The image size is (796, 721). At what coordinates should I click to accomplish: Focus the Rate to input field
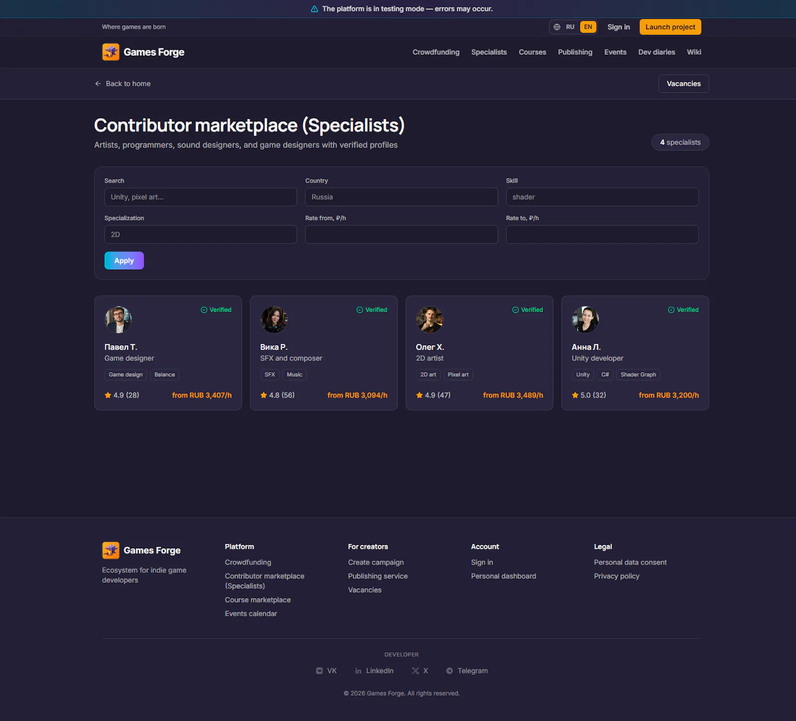pyautogui.click(x=602, y=234)
